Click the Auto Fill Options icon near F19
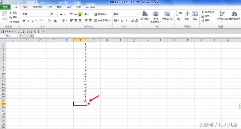This screenshot has height=129, width=241. (89, 104)
